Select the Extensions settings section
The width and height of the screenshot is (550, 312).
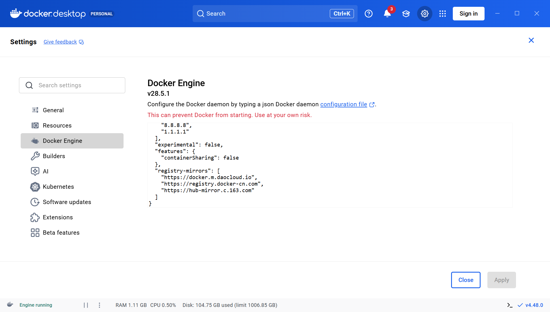pos(58,217)
